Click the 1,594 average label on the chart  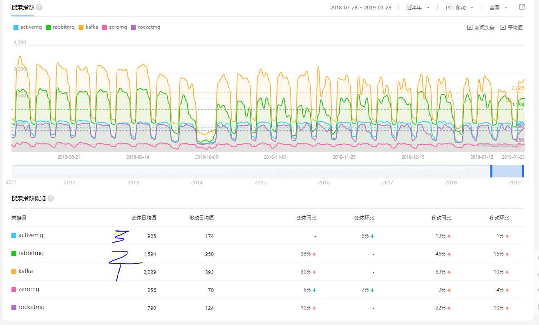tap(518, 105)
